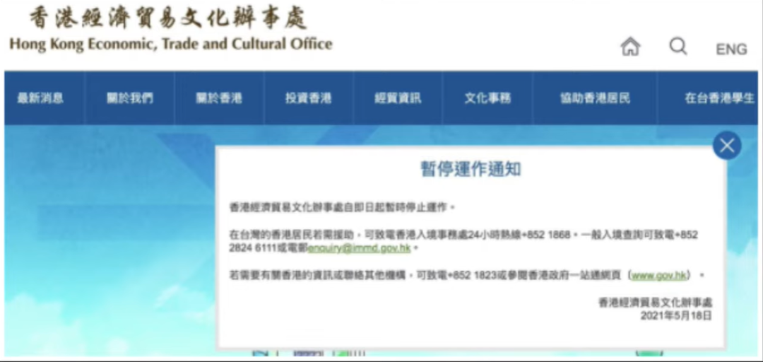Close the 暫停運作通知 popup
The image size is (763, 362).
(x=726, y=146)
